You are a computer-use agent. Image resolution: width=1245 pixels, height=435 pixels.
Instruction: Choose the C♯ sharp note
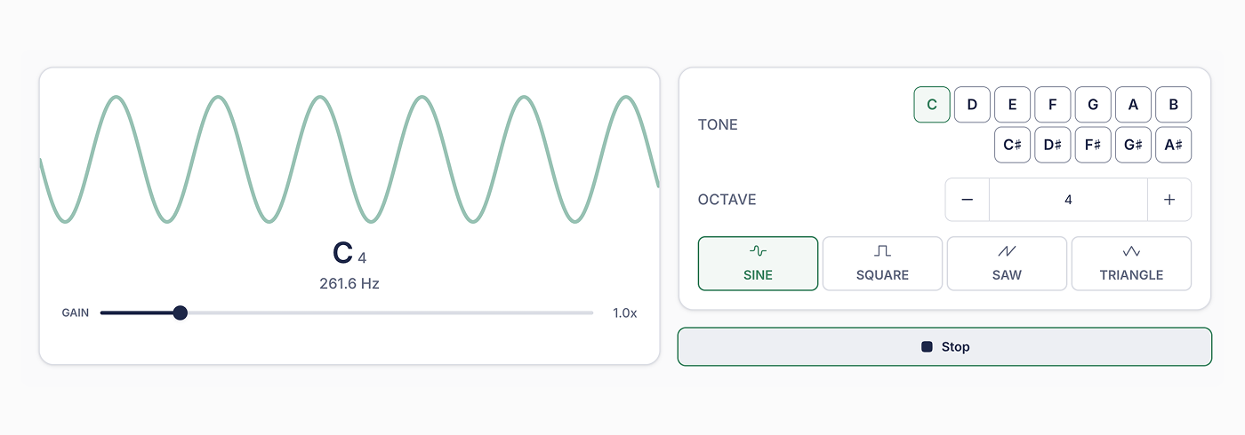[x=1012, y=145]
